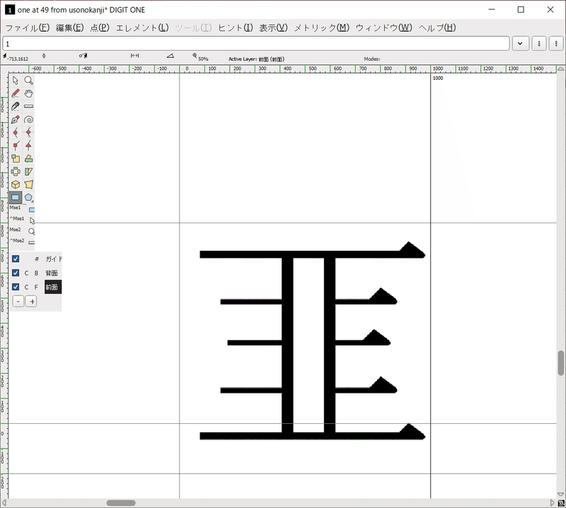Select the Hand scroll tool
Viewport: 566px width, 508px height.
click(x=28, y=93)
